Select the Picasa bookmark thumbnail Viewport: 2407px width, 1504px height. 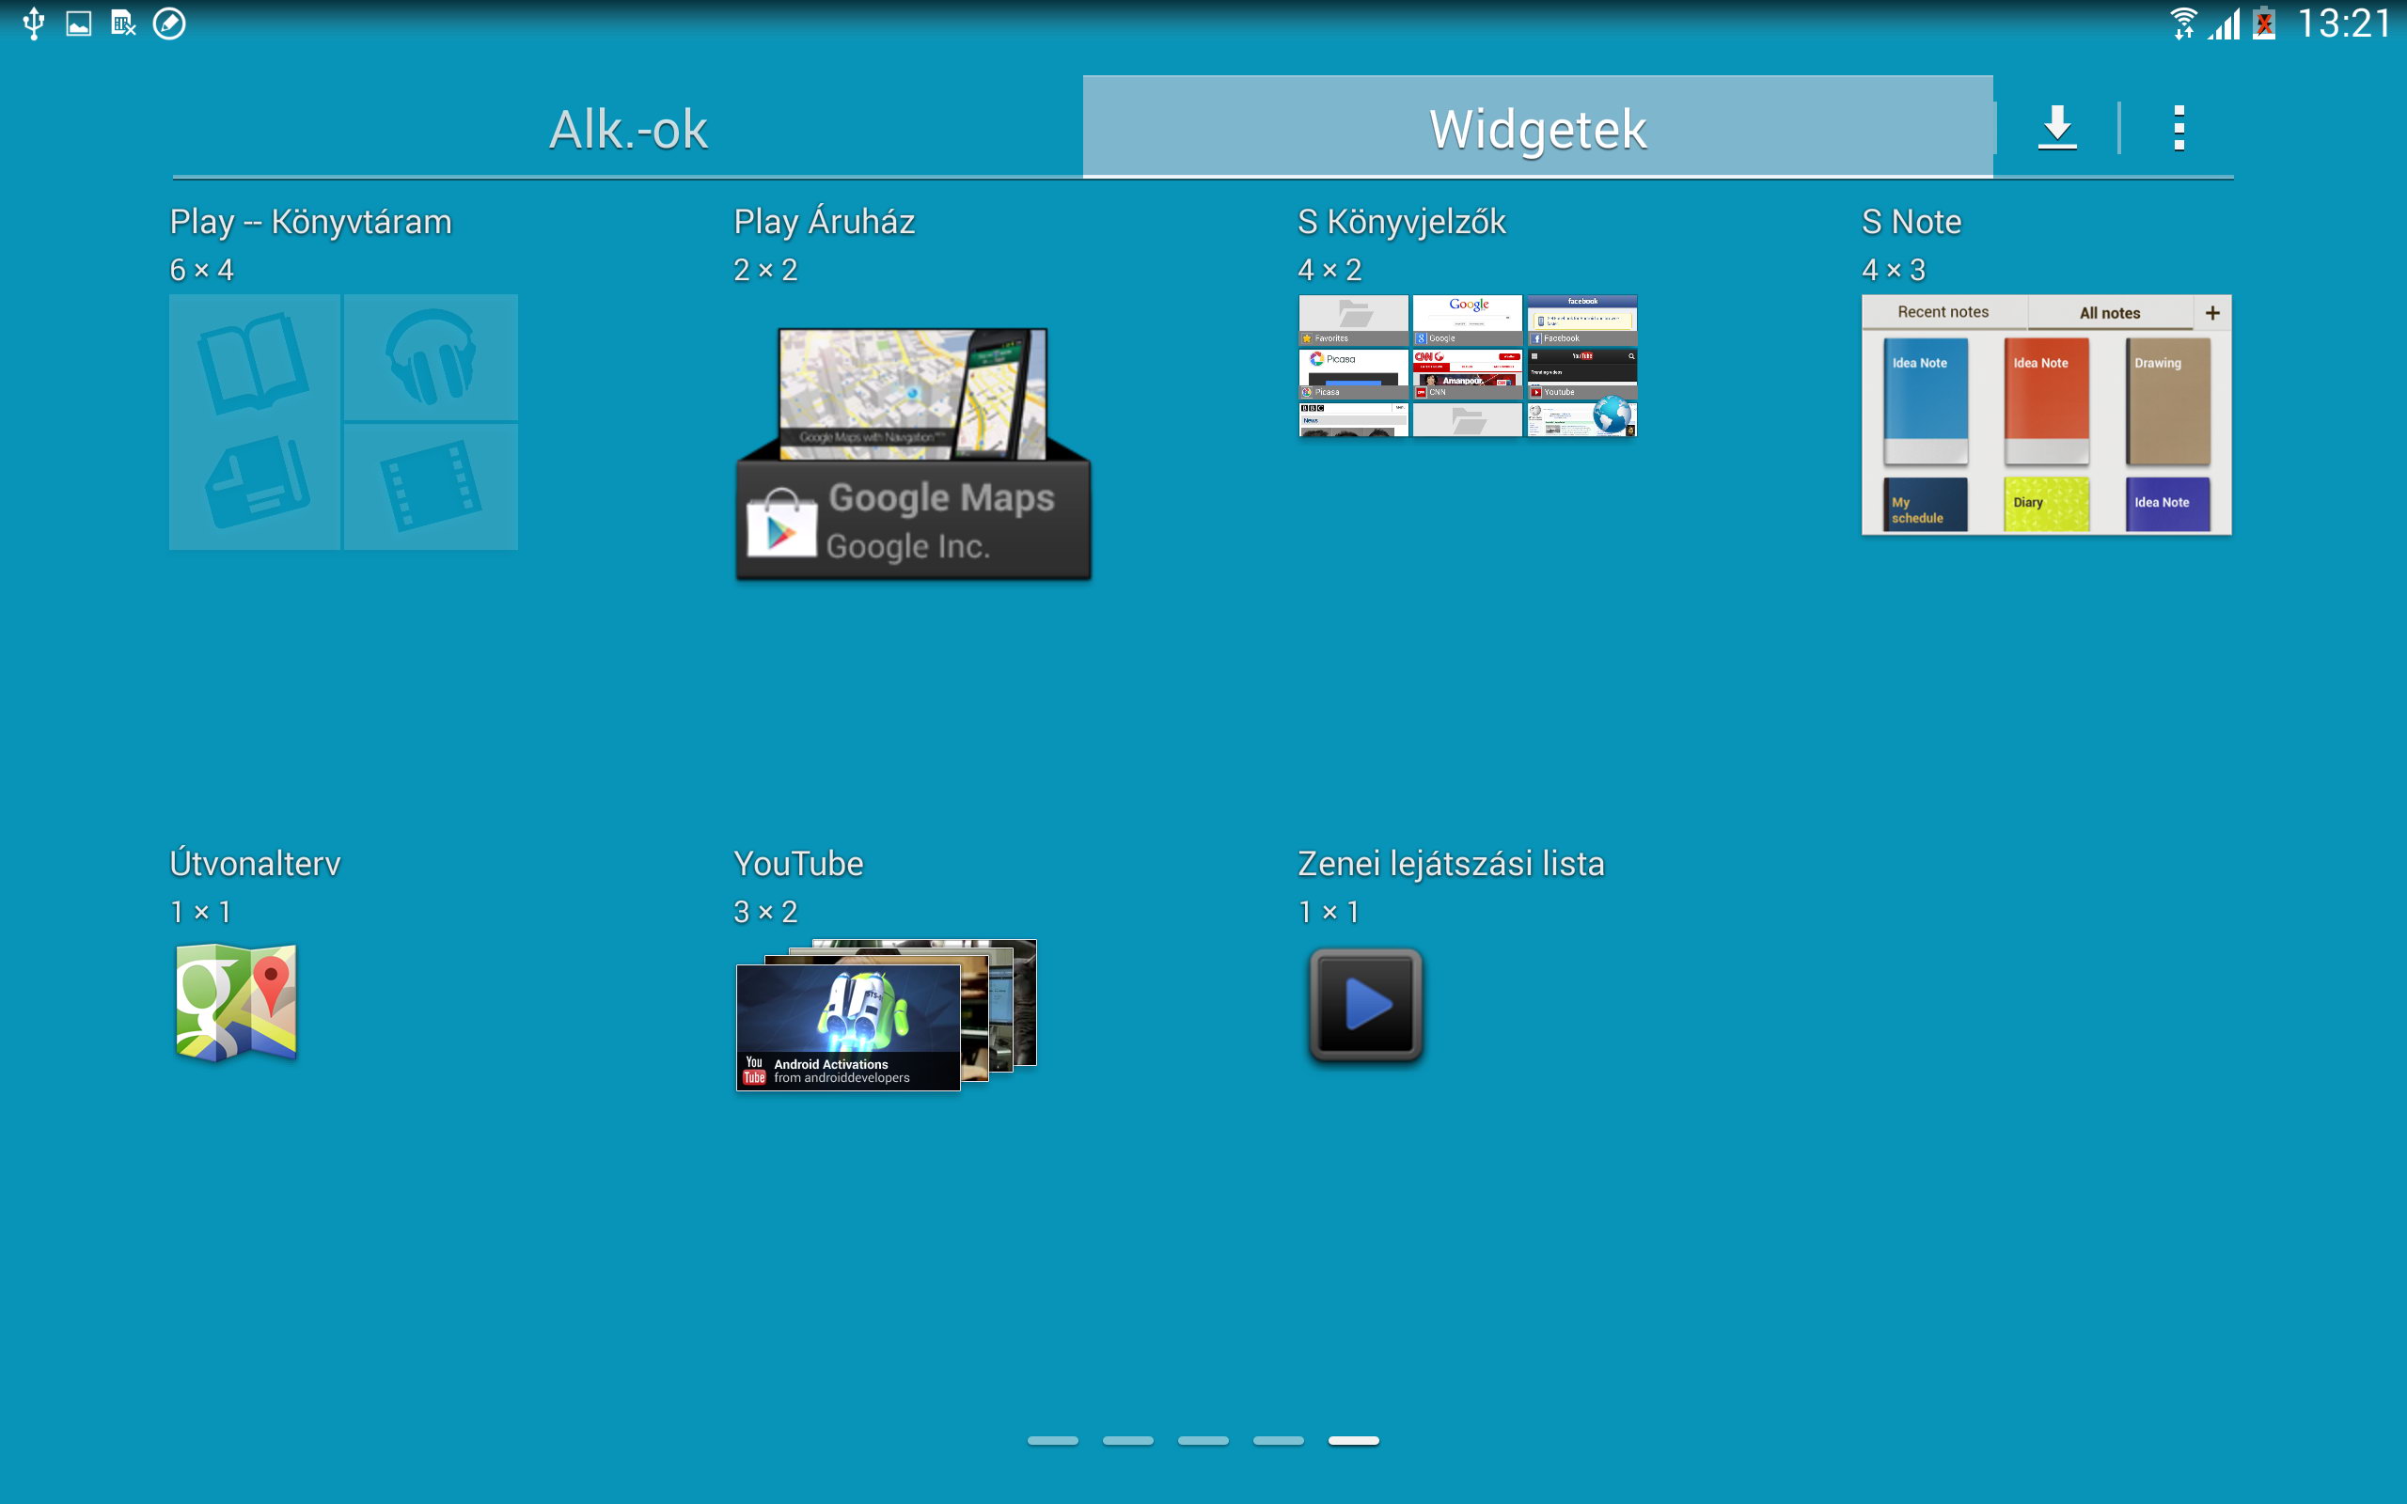pyautogui.click(x=1354, y=374)
